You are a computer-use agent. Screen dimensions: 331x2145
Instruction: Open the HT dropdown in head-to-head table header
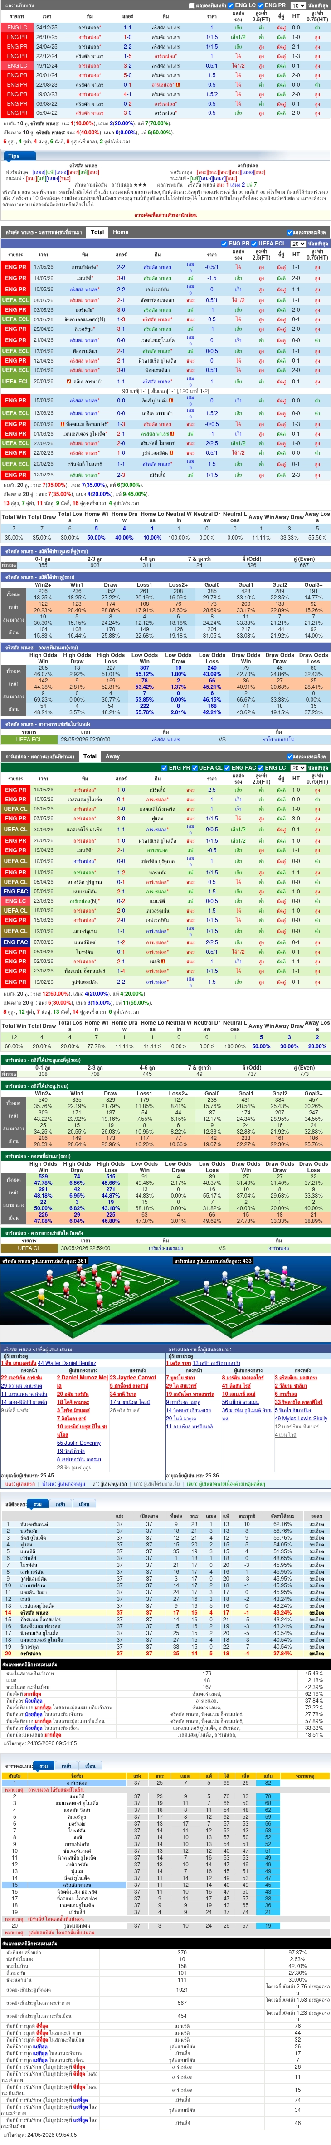coord(297,16)
